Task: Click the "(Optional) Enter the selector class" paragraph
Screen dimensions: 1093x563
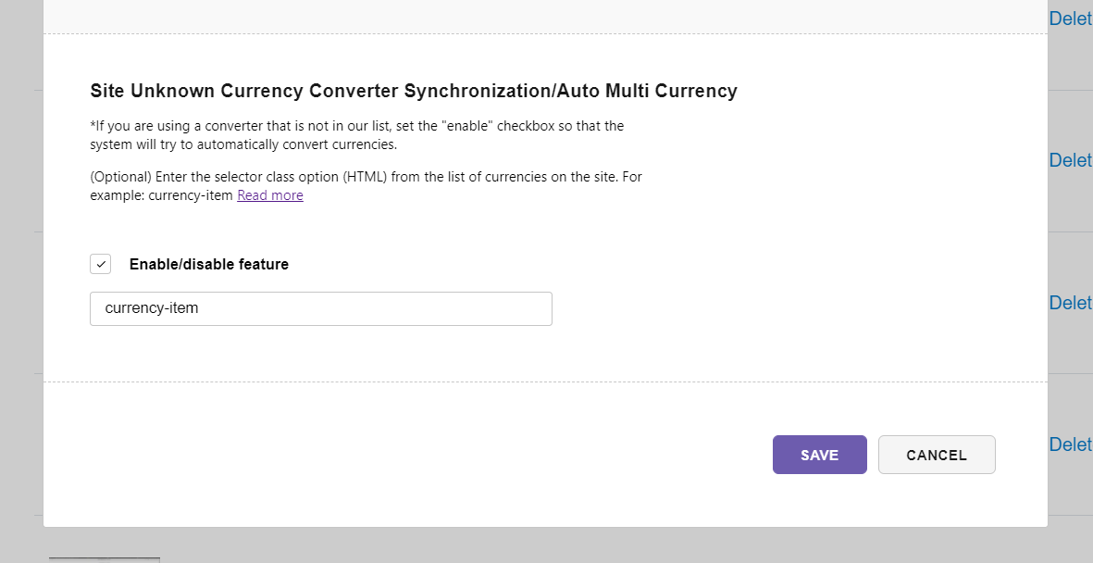Action: click(x=366, y=185)
